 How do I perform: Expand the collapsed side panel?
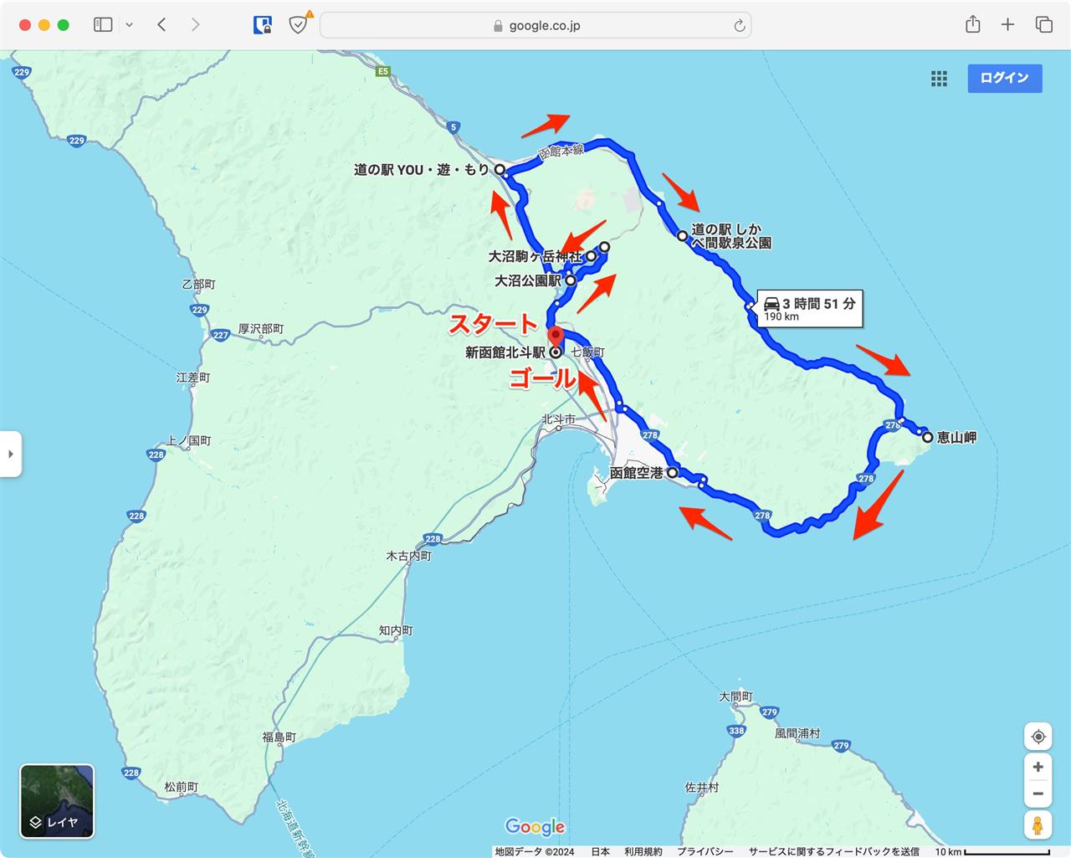tap(10, 454)
